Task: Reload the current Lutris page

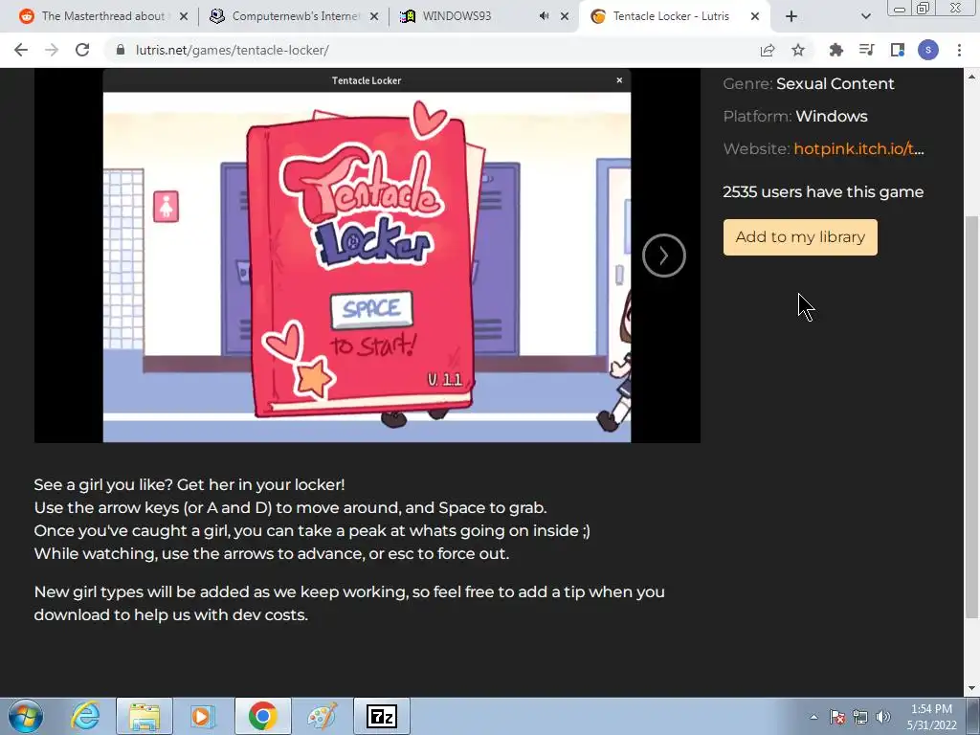Action: [82, 50]
